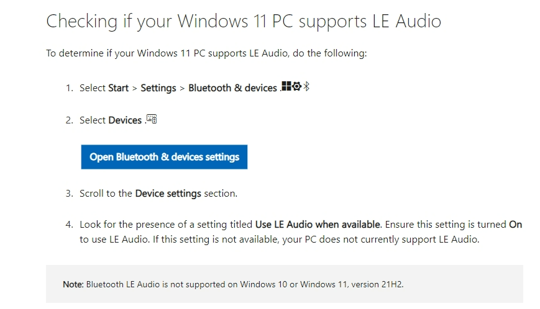Click the Devices icon in step 2
Screen dimensions: 540x309
(x=152, y=119)
